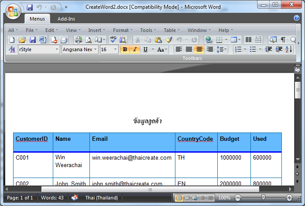Open Print Preview magnifier icon

click(89, 40)
